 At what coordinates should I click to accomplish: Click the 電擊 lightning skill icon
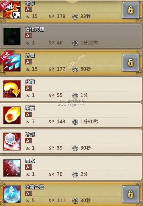tap(12, 10)
